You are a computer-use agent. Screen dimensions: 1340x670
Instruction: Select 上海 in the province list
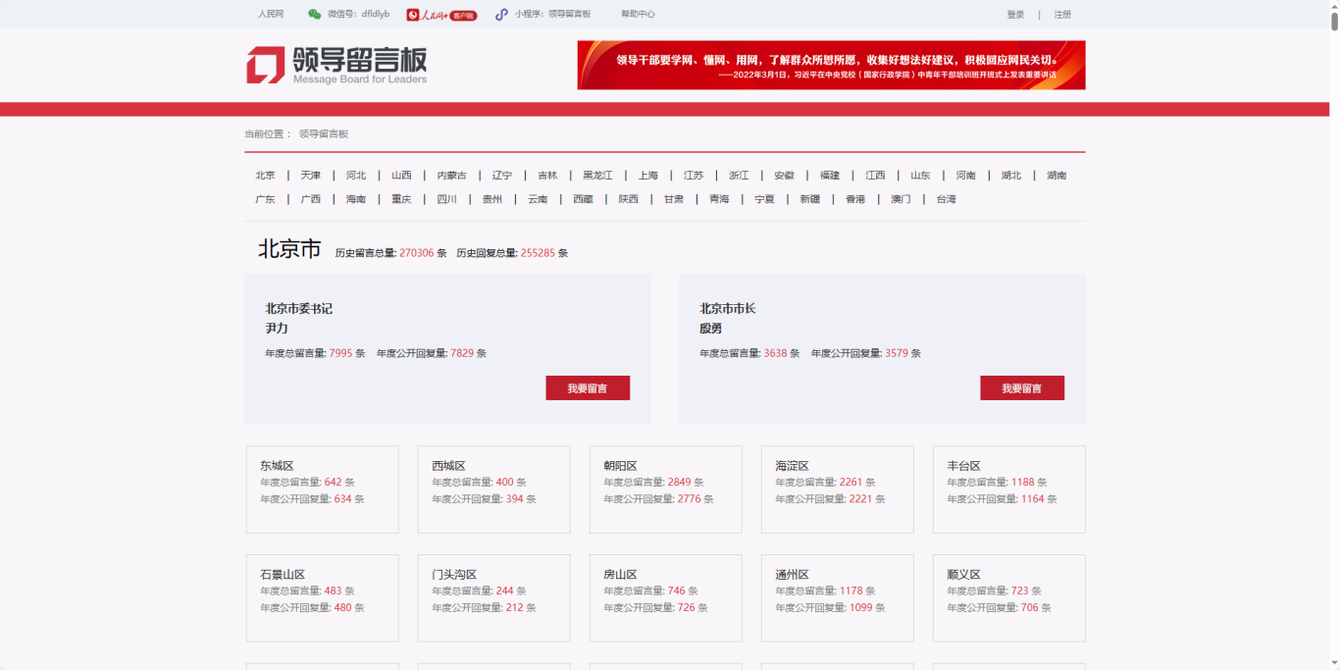click(x=648, y=176)
